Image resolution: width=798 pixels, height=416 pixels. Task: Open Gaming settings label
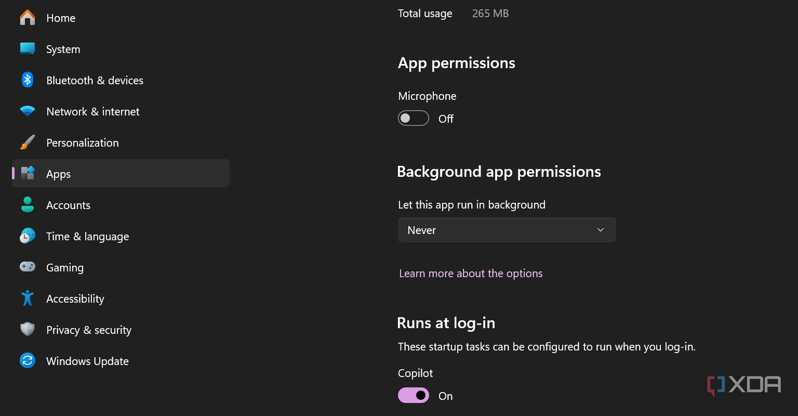point(65,268)
